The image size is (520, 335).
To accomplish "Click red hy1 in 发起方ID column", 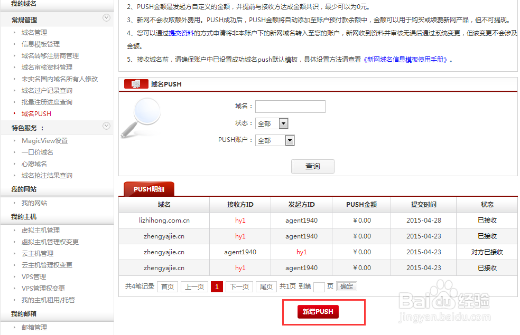I will 301,252.
